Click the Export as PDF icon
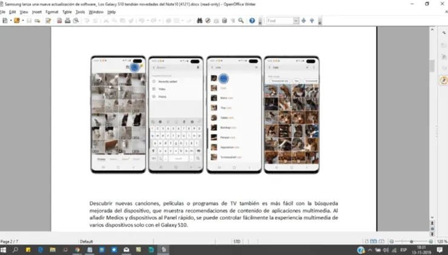448x255 pixels. point(59,21)
